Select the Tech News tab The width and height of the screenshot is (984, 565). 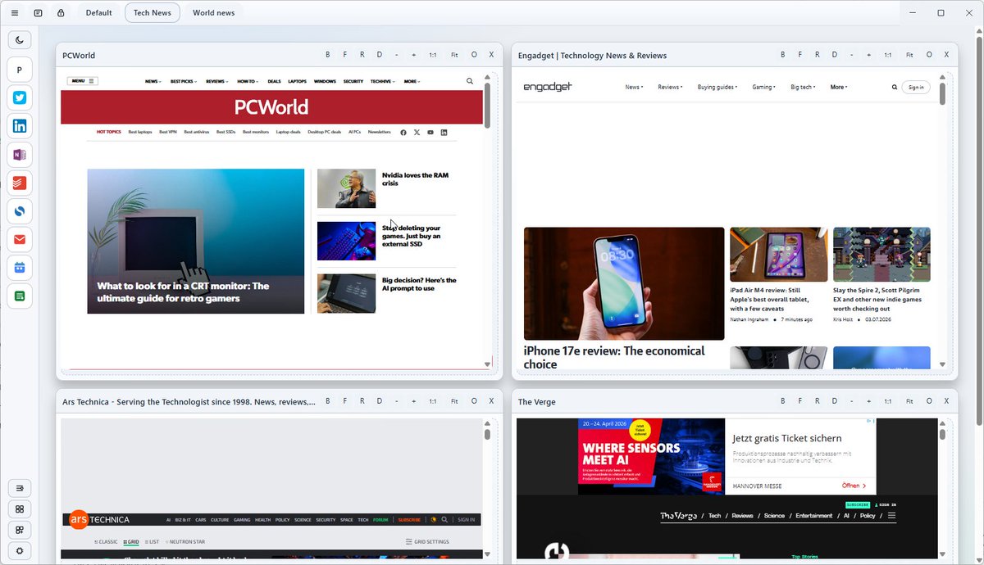[153, 13]
